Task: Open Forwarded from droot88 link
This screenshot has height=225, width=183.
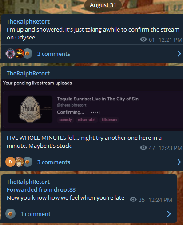Action: coord(41,189)
